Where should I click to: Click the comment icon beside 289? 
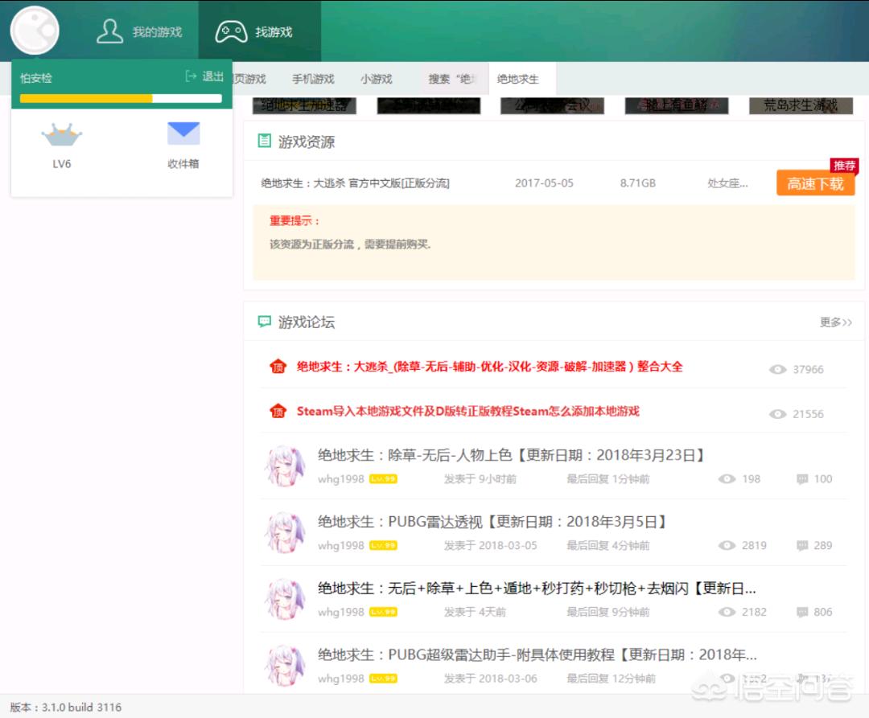[x=802, y=545]
